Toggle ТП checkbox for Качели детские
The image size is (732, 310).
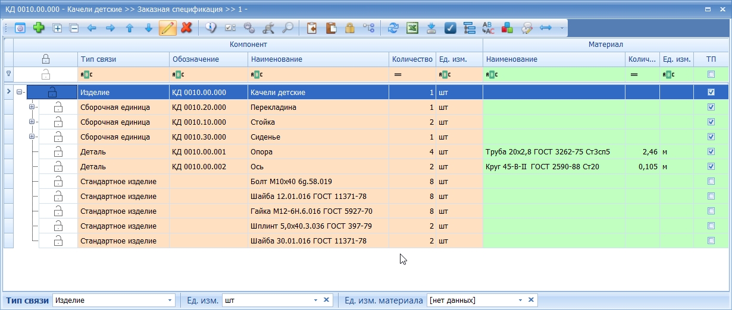point(711,92)
